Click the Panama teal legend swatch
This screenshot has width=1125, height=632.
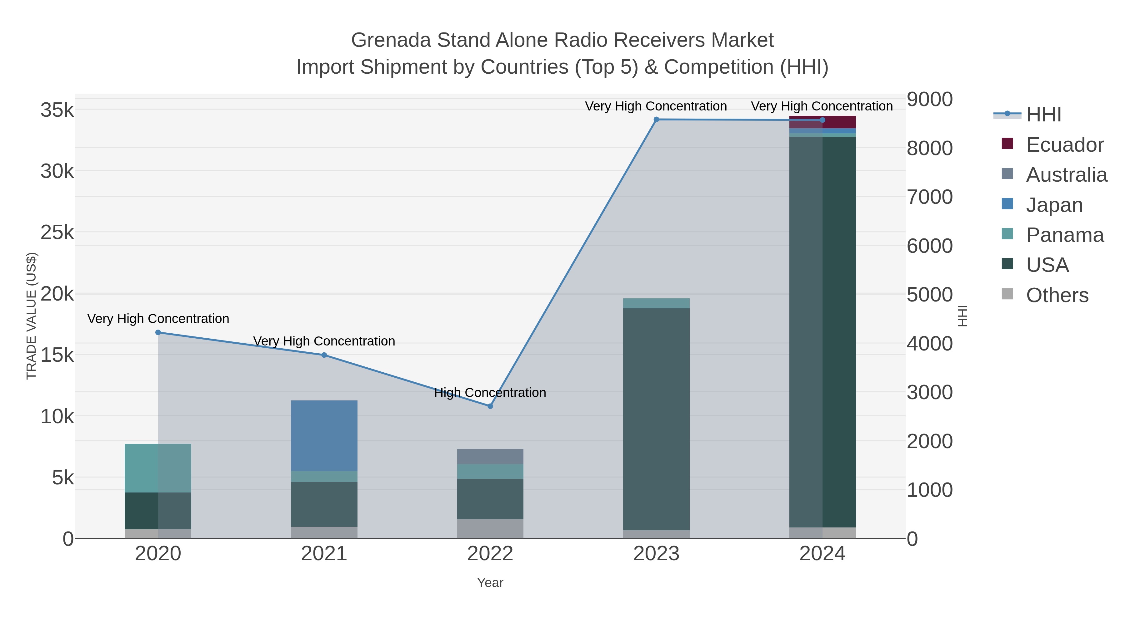click(x=1007, y=234)
